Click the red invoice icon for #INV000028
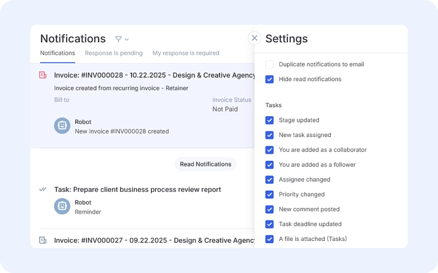This screenshot has height=273, width=438. pos(43,75)
